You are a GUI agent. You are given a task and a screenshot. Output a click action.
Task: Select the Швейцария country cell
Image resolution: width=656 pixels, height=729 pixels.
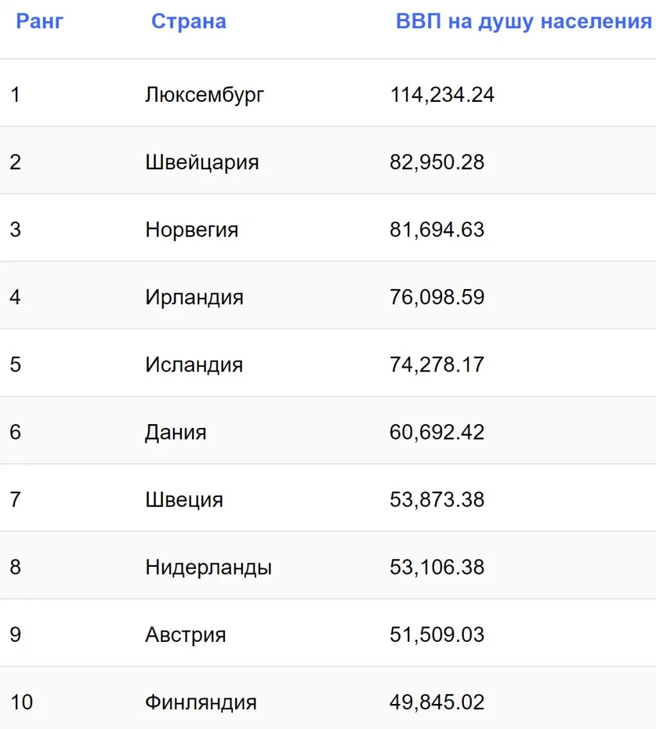click(x=202, y=162)
